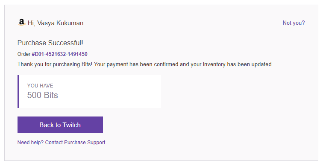The width and height of the screenshot is (323, 166).
Task: Click the Amazon logo icon
Action: coord(21,22)
